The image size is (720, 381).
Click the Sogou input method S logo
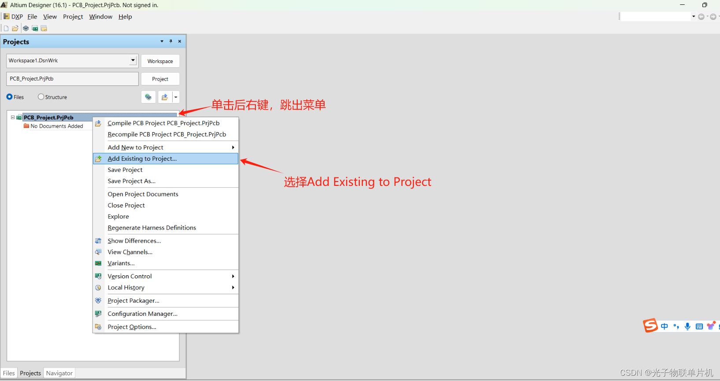pyautogui.click(x=650, y=326)
